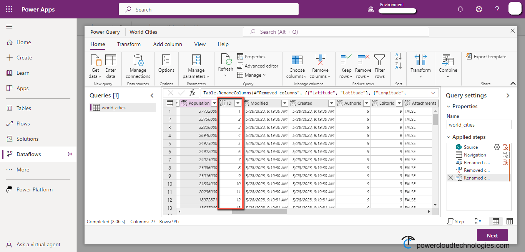Click Export template
Viewport: 525px width, 252px height.
tap(486, 57)
